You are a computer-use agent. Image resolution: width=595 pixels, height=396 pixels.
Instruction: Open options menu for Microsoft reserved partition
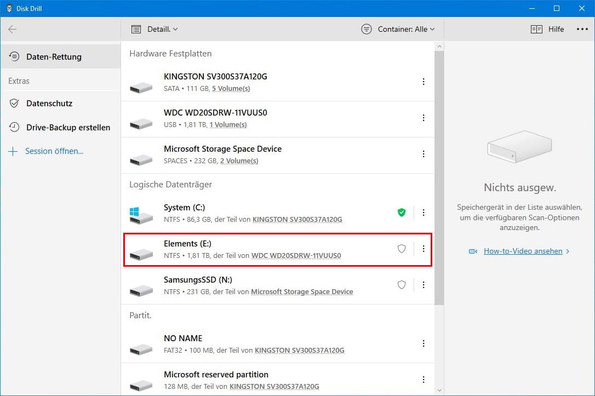(424, 380)
